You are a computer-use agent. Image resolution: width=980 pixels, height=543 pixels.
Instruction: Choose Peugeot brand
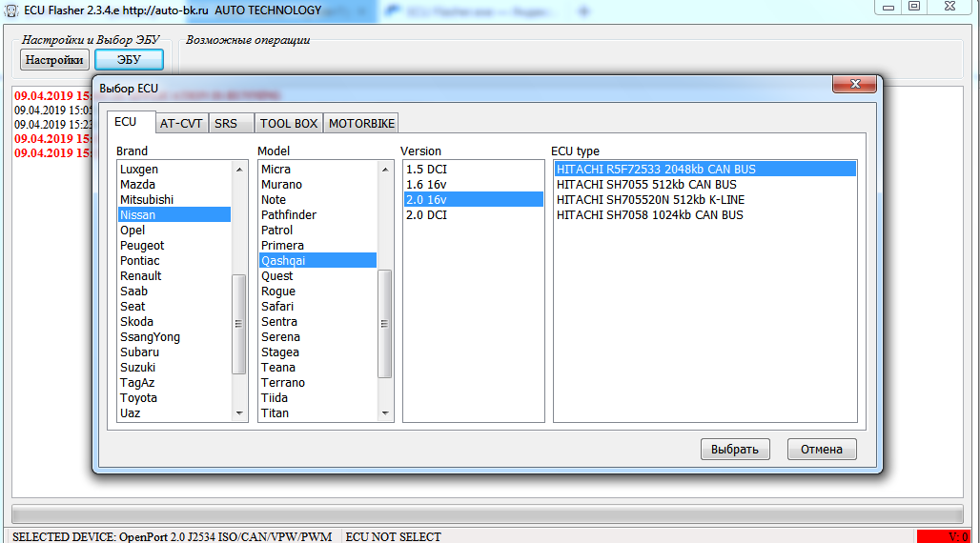[x=174, y=246]
